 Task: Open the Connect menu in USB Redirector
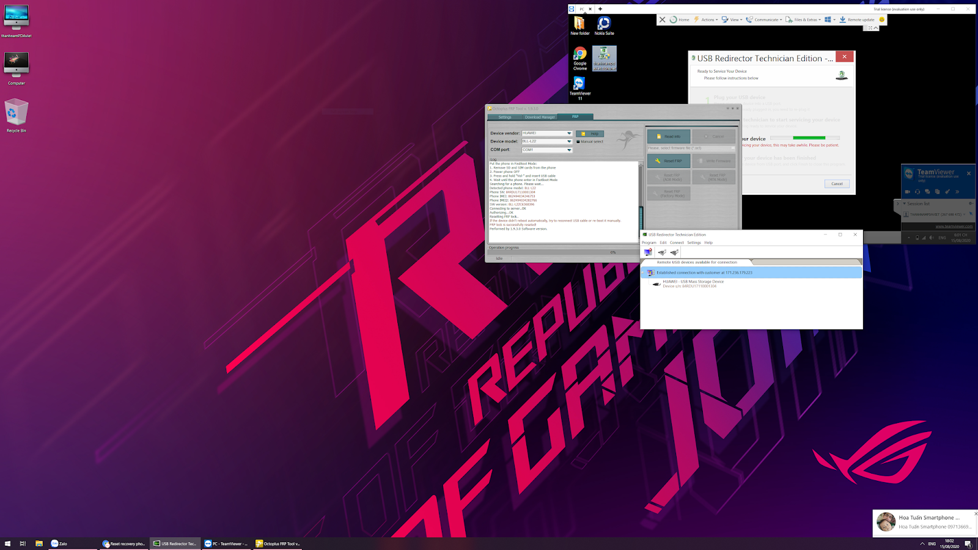[x=677, y=243]
